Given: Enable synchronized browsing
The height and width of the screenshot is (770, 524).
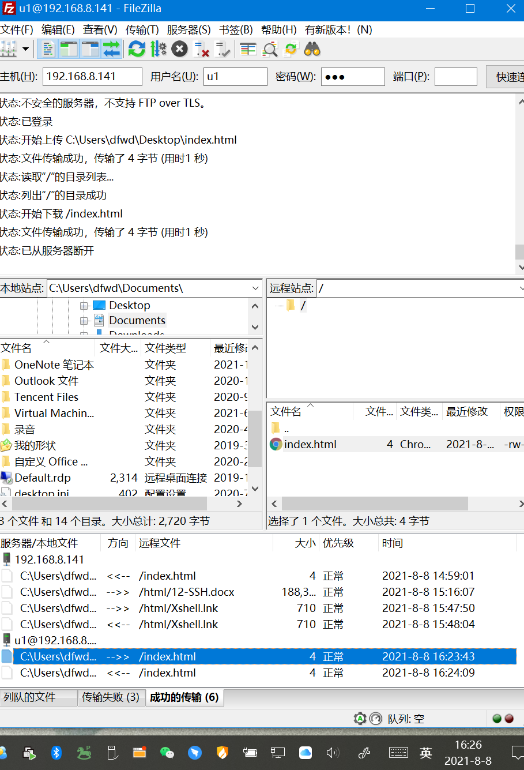Looking at the screenshot, I should pyautogui.click(x=291, y=49).
